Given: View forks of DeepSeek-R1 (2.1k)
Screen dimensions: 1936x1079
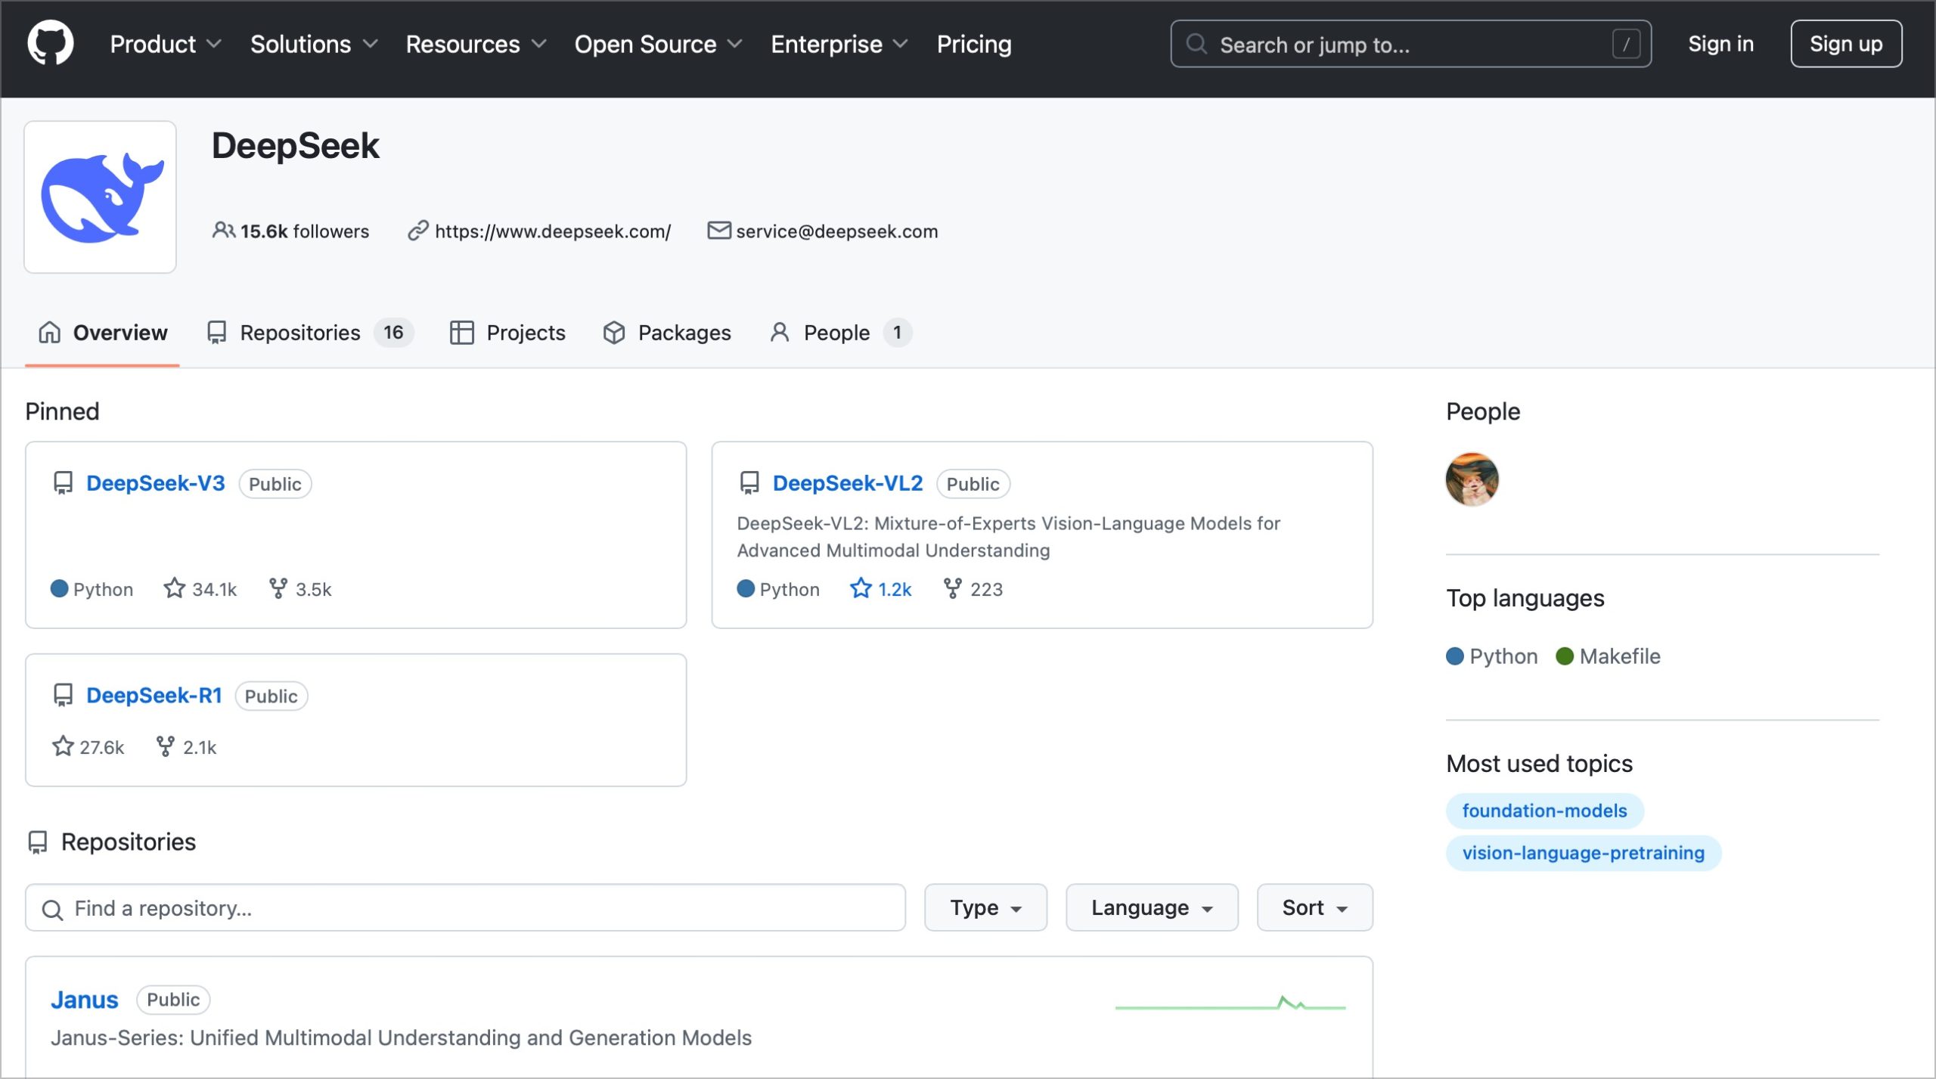Looking at the screenshot, I should click(186, 746).
